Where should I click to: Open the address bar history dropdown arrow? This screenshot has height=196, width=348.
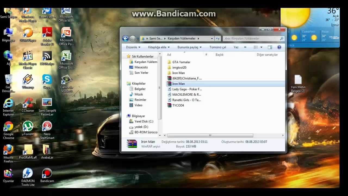[x=212, y=38]
